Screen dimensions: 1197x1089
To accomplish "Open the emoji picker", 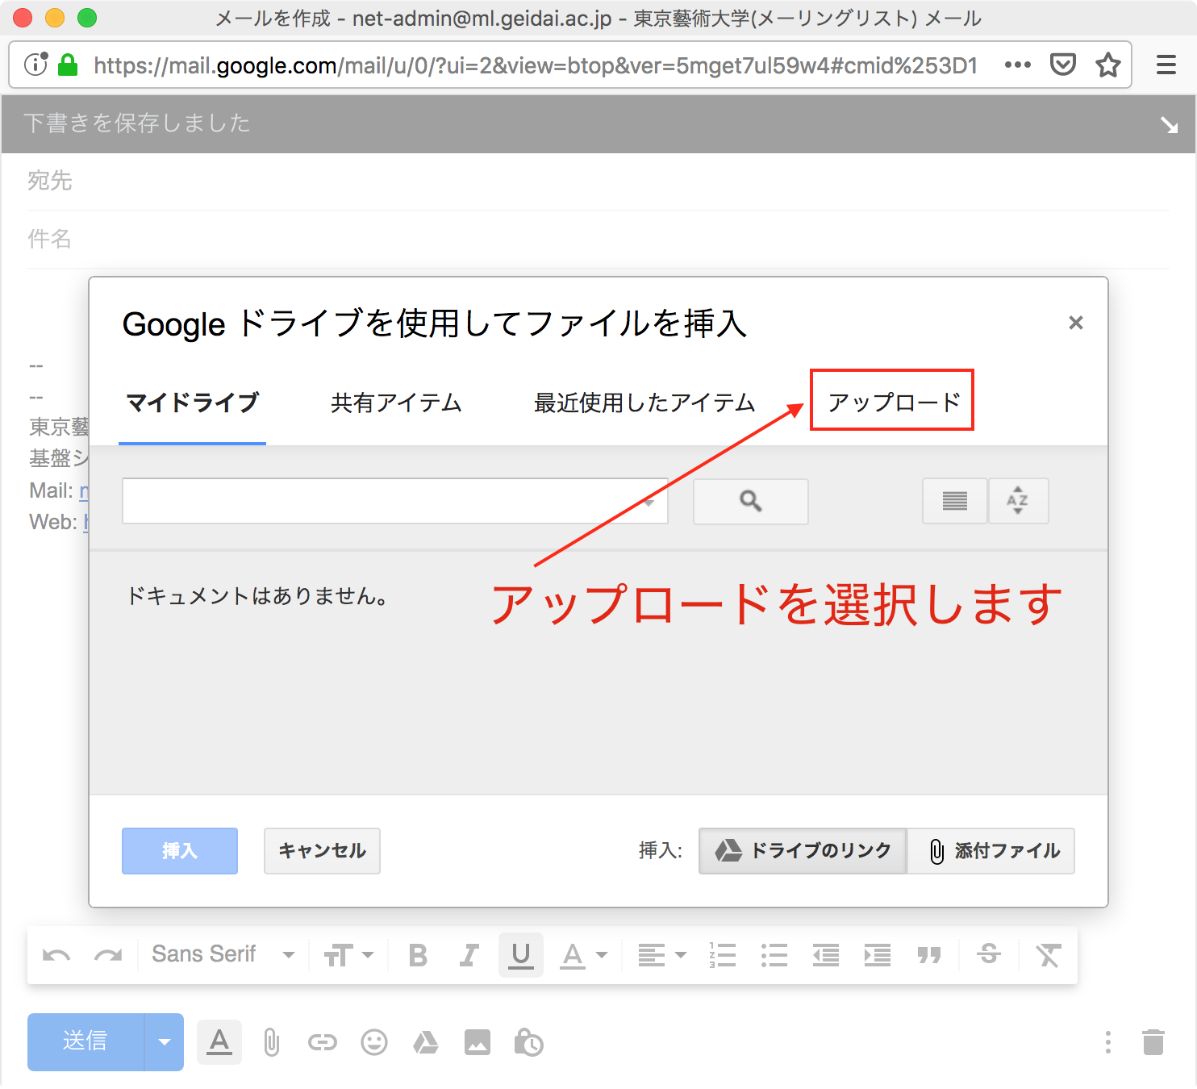I will point(373,1041).
